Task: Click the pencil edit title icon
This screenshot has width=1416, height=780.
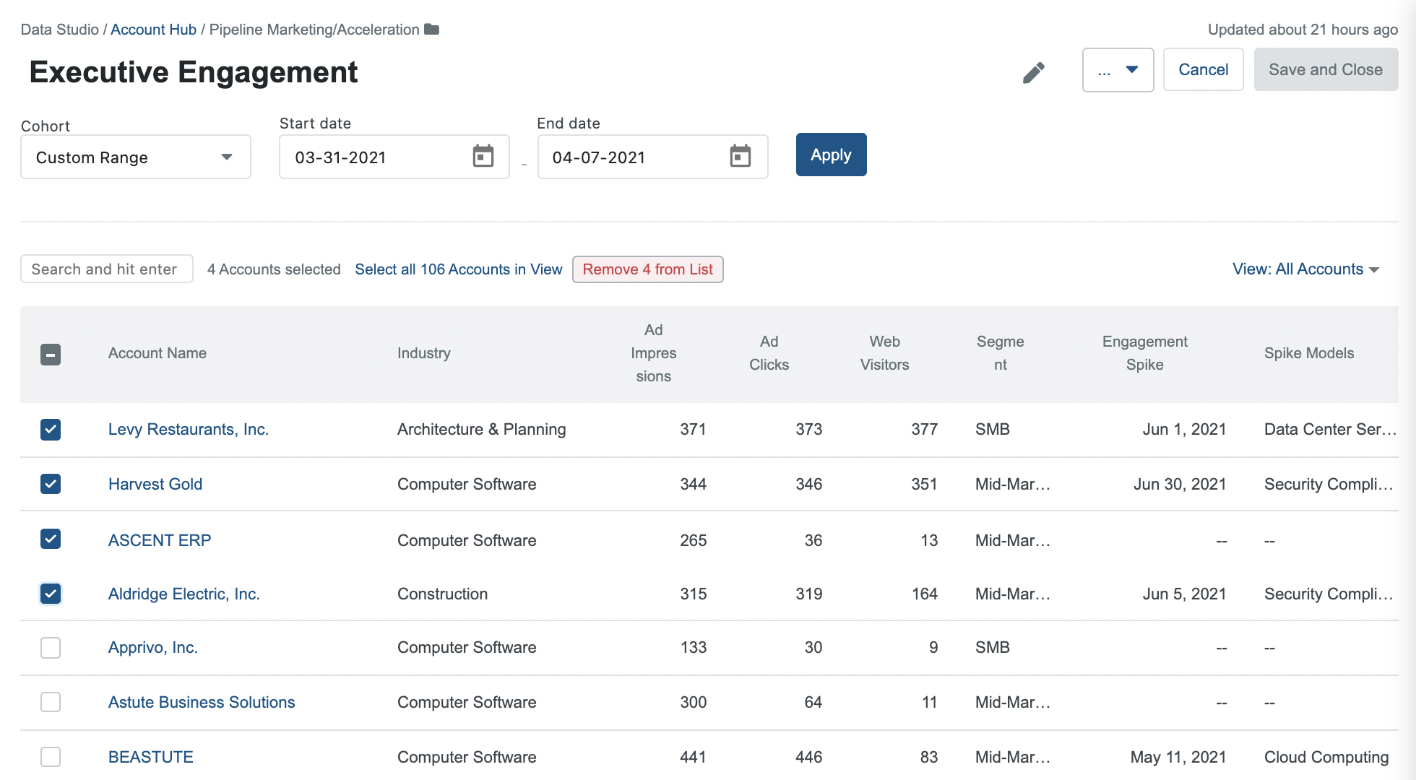Action: pos(1034,72)
